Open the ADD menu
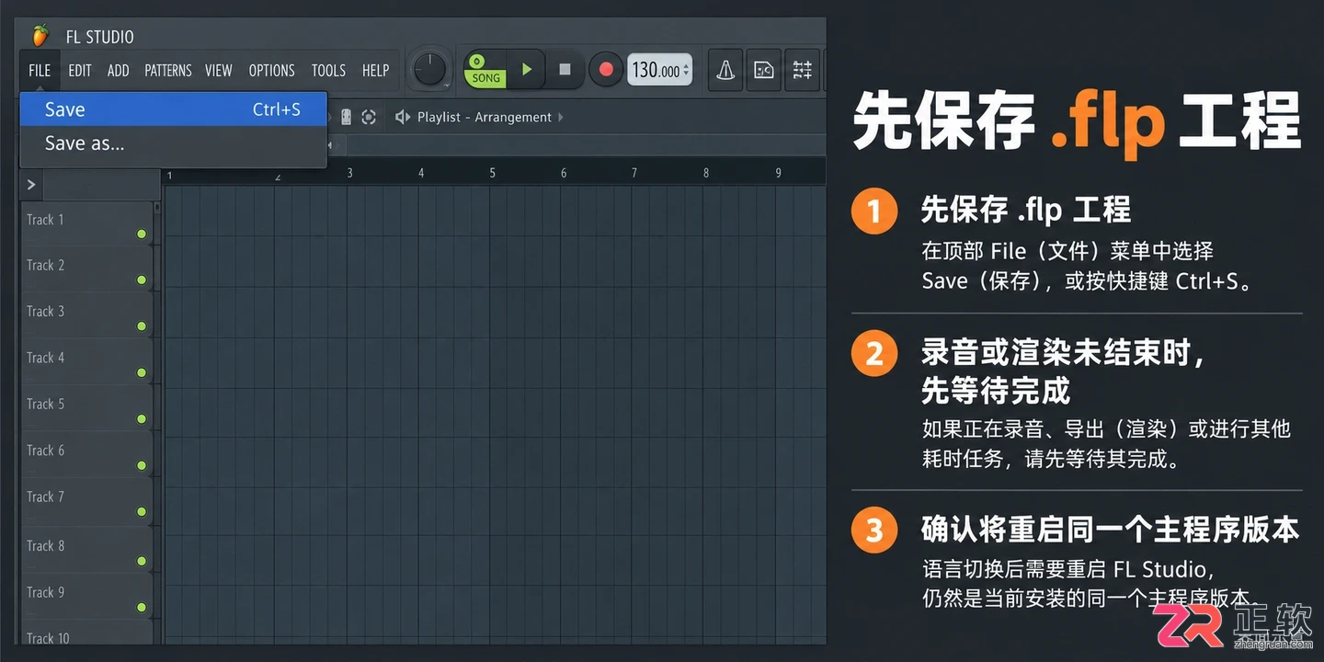This screenshot has height=662, width=1324. [119, 70]
